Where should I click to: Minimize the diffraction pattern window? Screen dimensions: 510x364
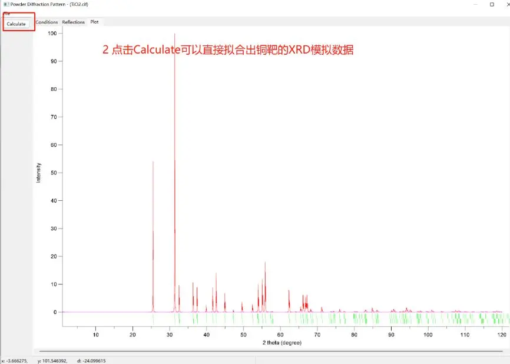pyautogui.click(x=475, y=5)
